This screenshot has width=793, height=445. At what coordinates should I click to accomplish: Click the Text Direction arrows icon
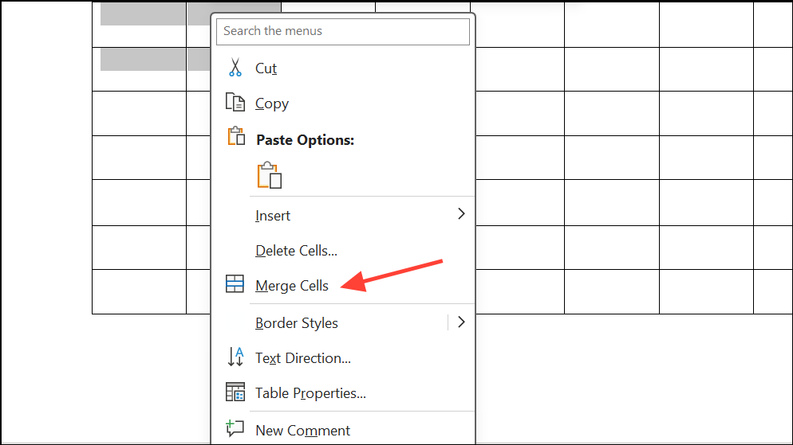[x=235, y=357]
